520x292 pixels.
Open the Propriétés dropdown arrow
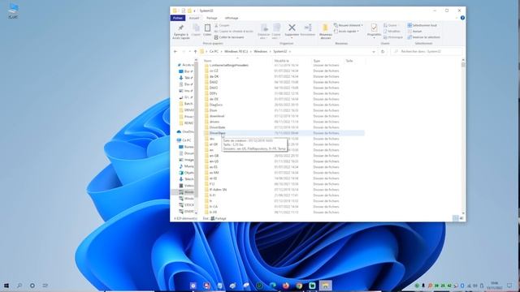[374, 38]
